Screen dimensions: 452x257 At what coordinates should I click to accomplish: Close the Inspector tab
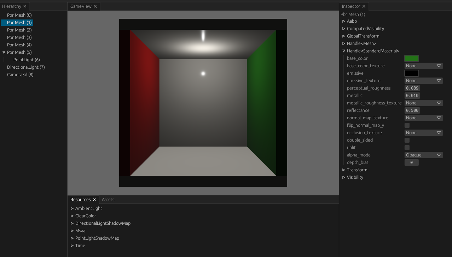click(364, 6)
